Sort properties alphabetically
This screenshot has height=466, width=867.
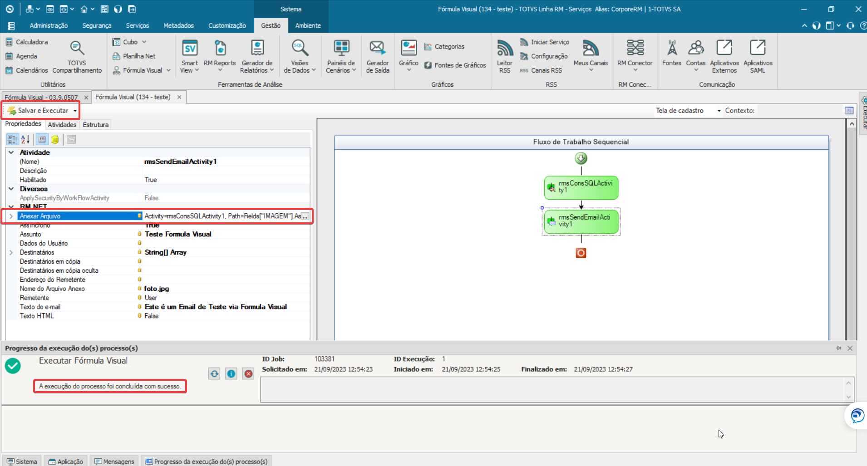pos(25,139)
